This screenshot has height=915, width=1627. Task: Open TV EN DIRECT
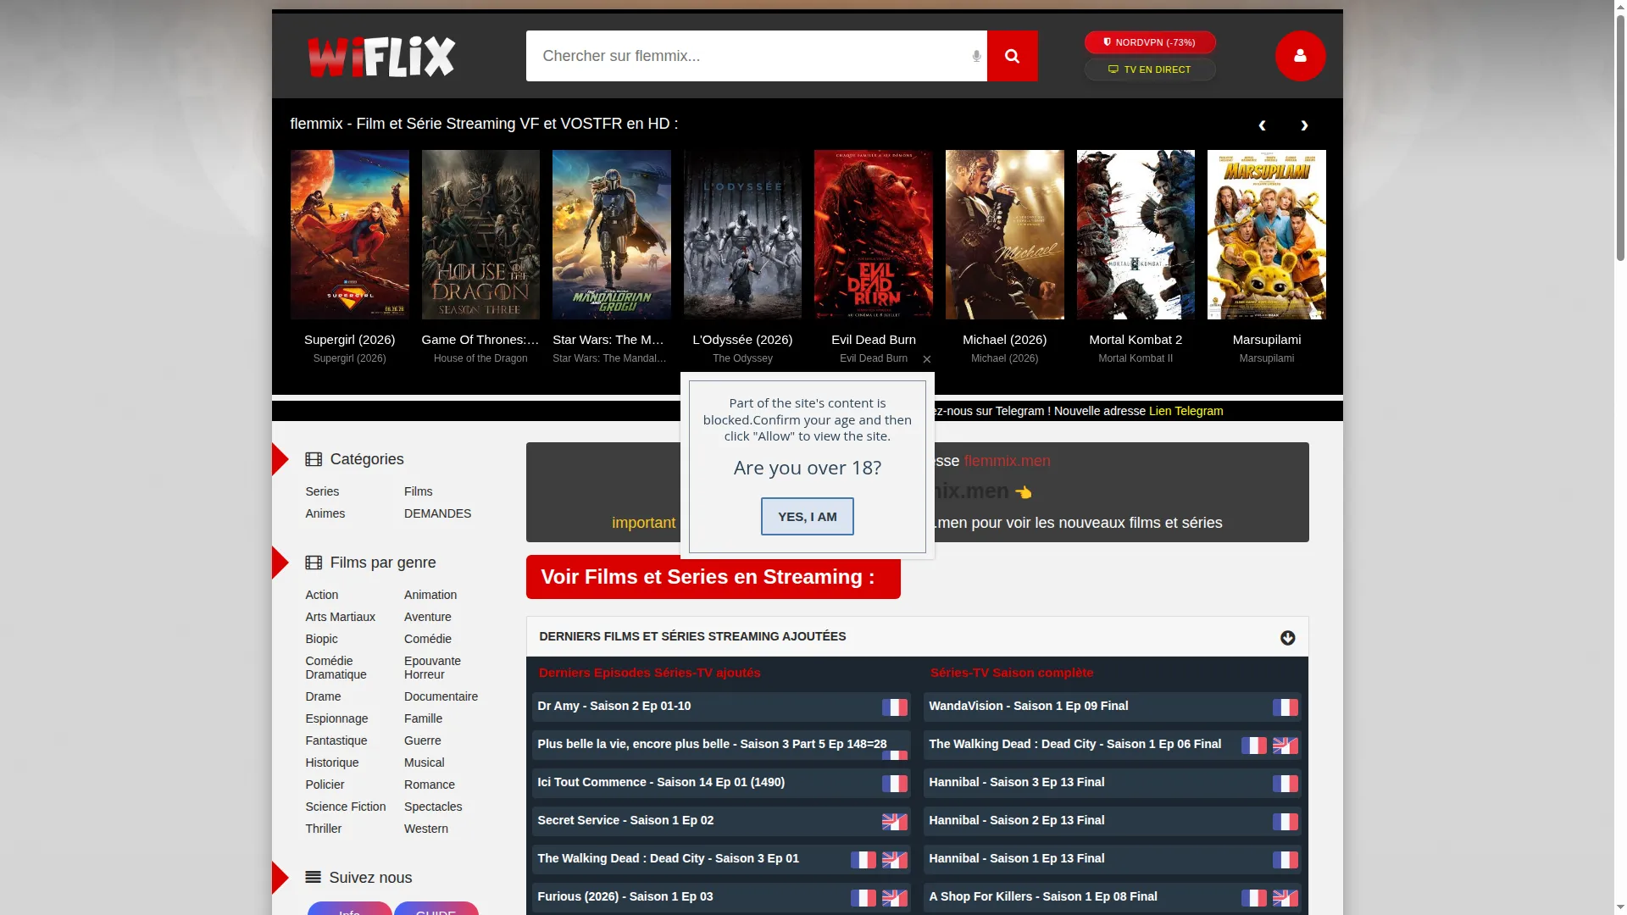pos(1150,69)
